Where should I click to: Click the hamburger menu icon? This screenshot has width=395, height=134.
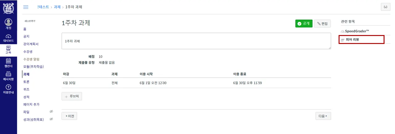click(26, 7)
